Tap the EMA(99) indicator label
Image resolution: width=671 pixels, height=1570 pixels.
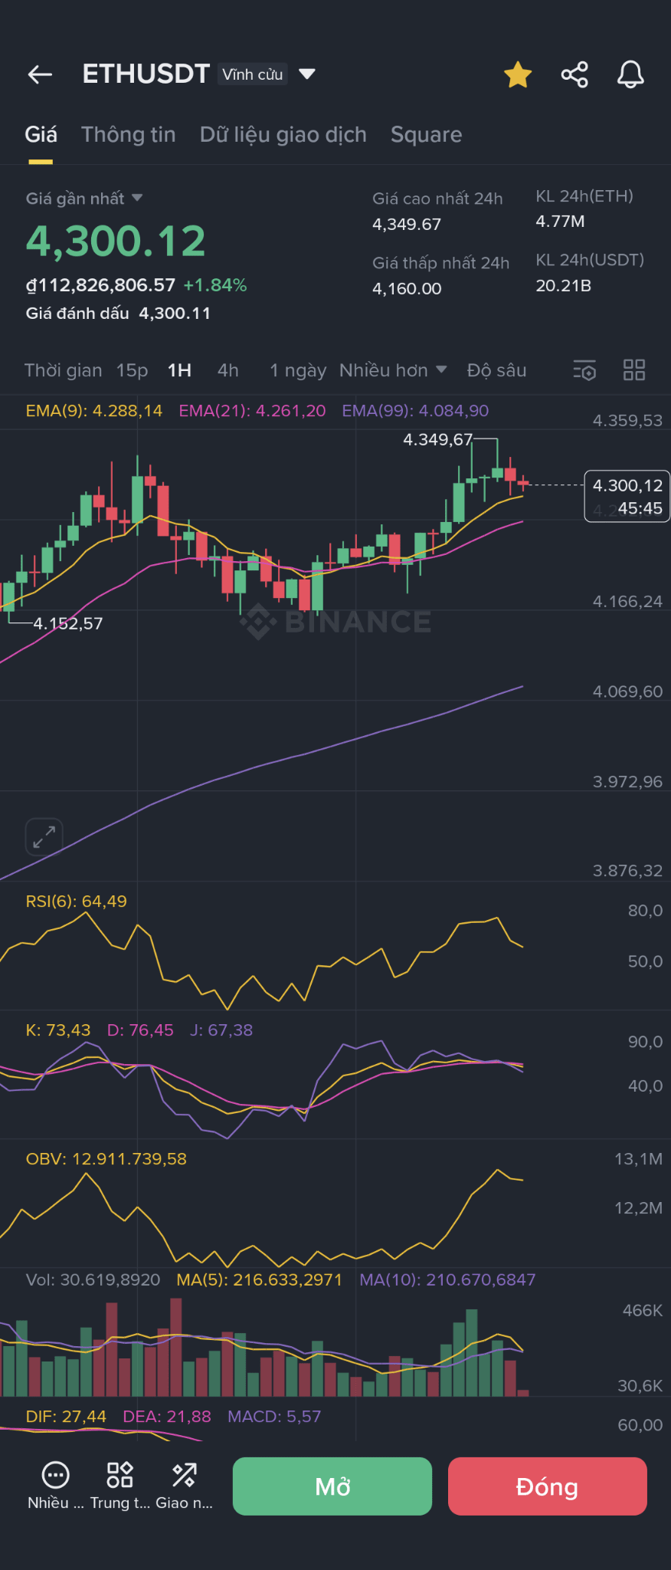415,411
